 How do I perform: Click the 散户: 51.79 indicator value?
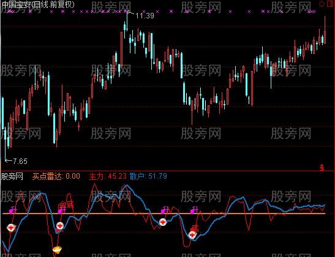click(x=148, y=176)
